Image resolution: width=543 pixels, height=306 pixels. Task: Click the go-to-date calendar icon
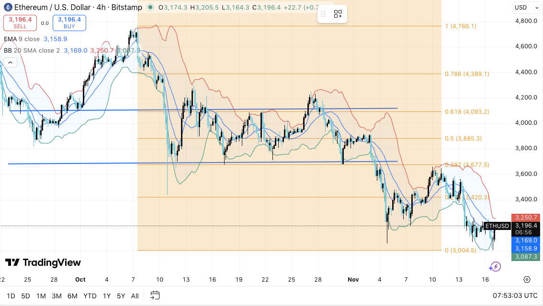click(154, 295)
